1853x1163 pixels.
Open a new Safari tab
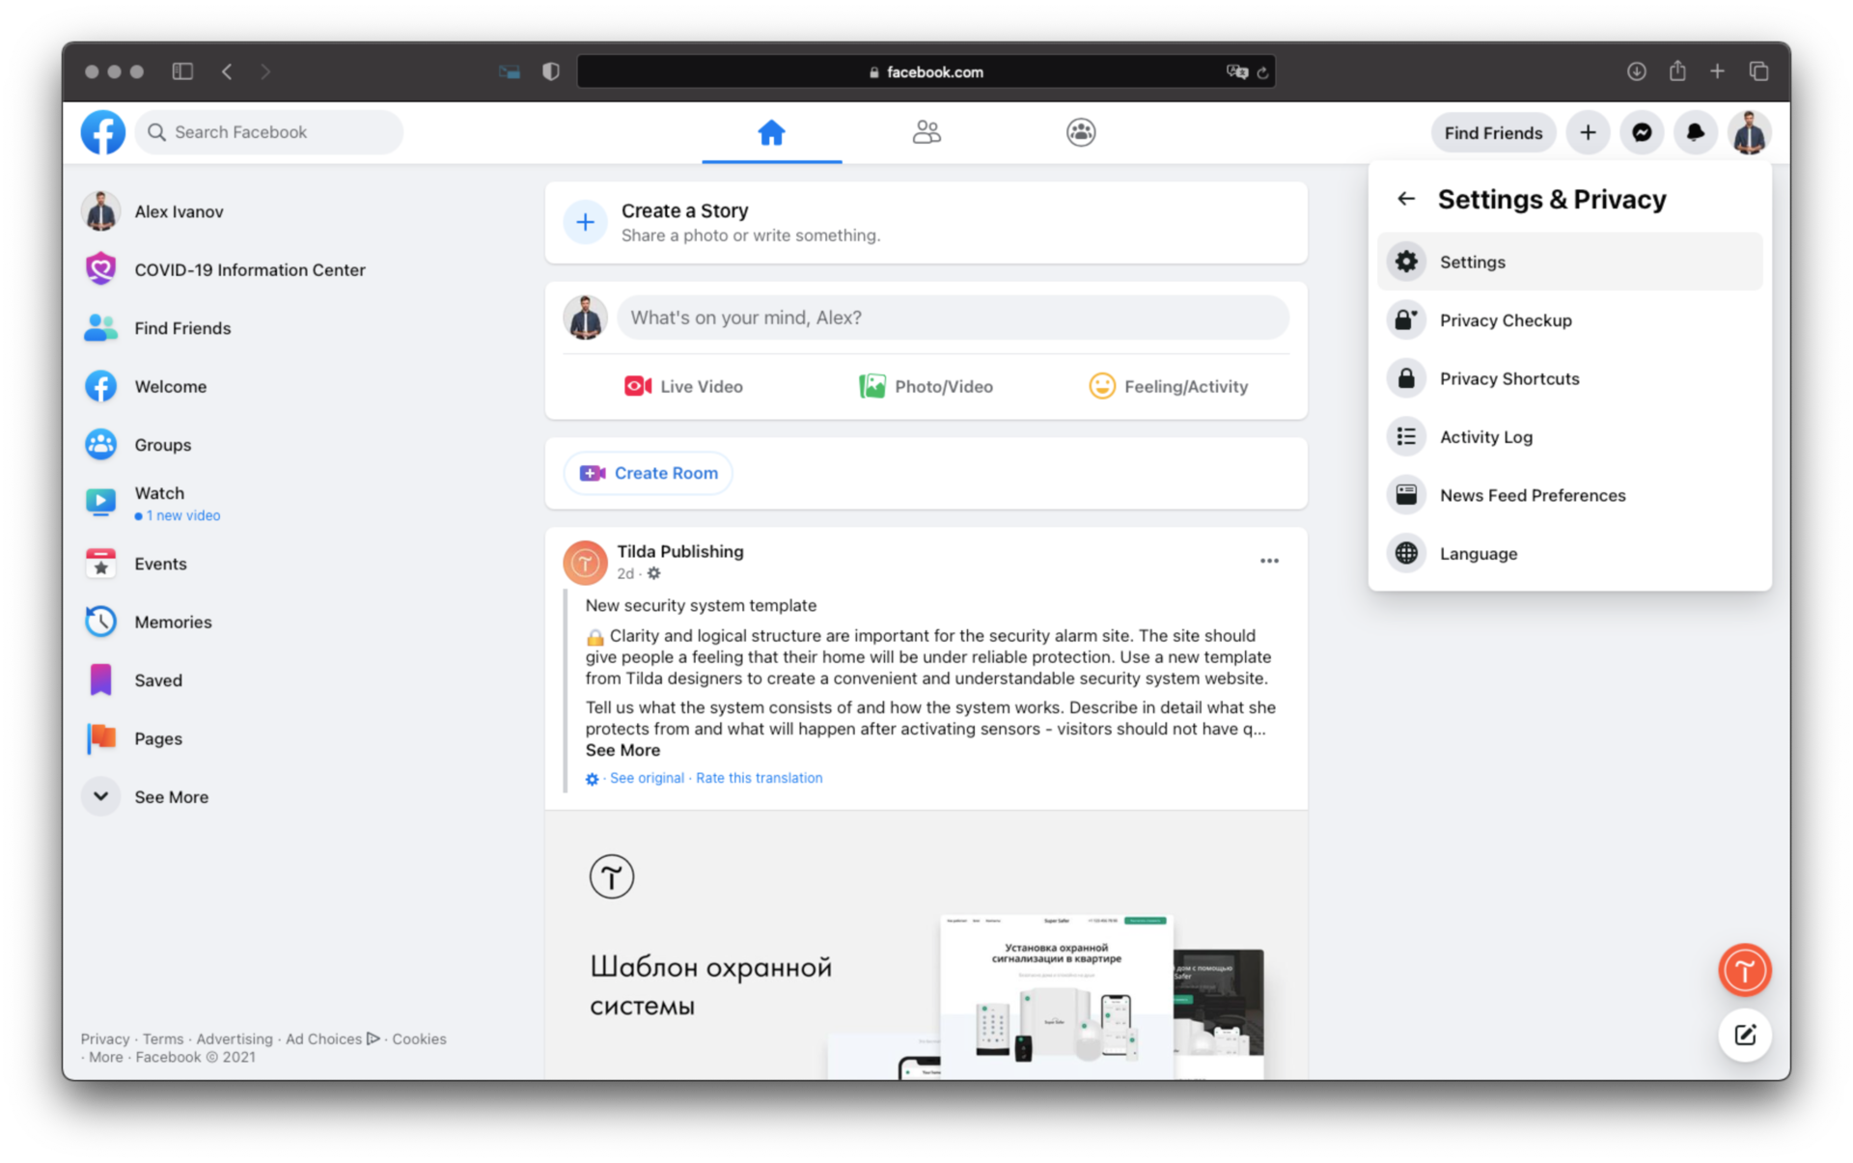(x=1718, y=71)
